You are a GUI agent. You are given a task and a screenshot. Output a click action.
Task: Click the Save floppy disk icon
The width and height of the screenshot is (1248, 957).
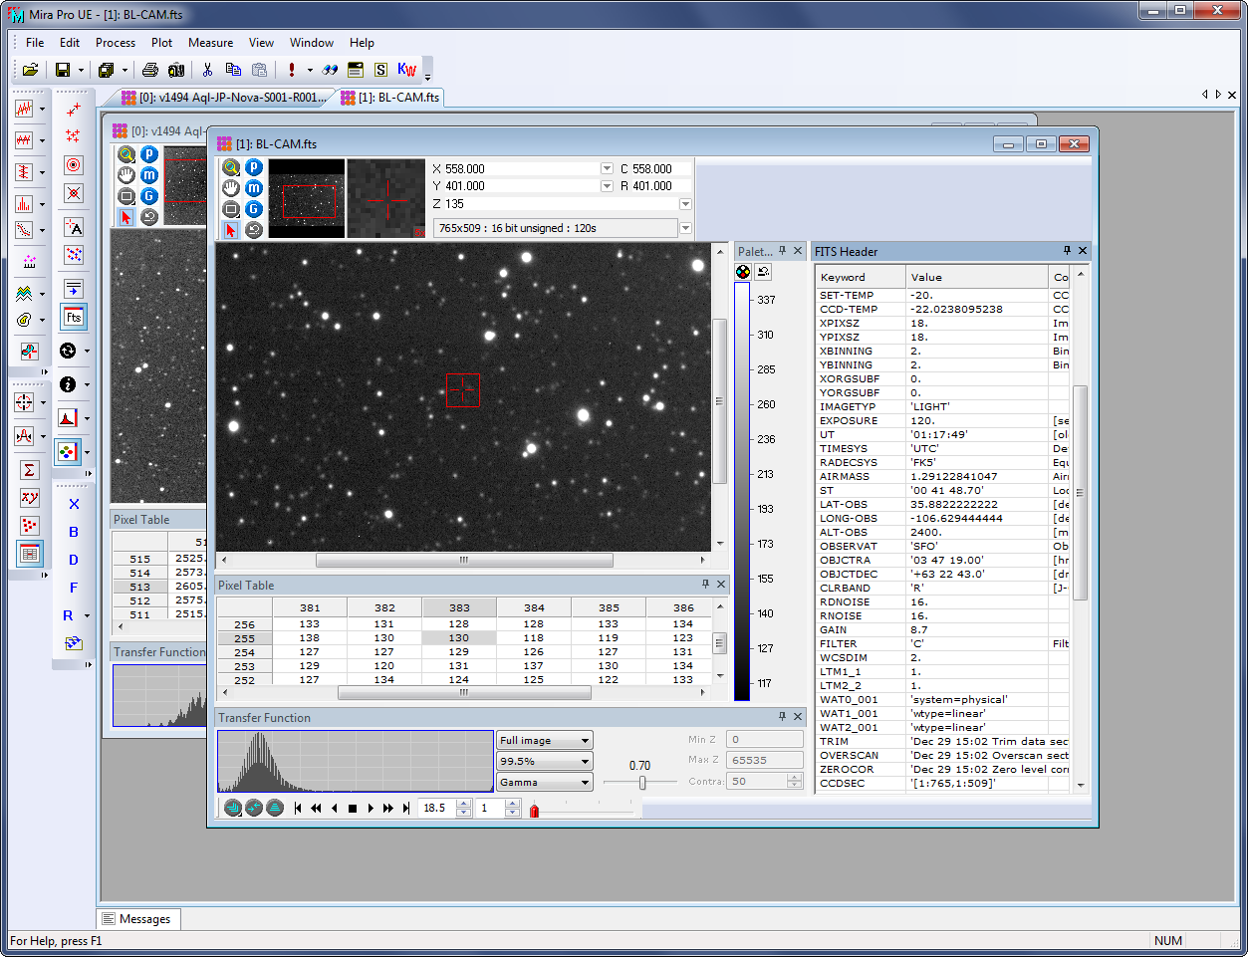tap(63, 70)
